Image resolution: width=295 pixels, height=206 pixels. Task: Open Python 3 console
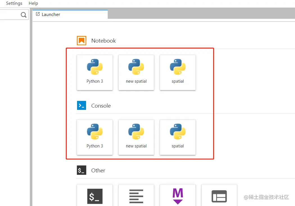pos(95,137)
